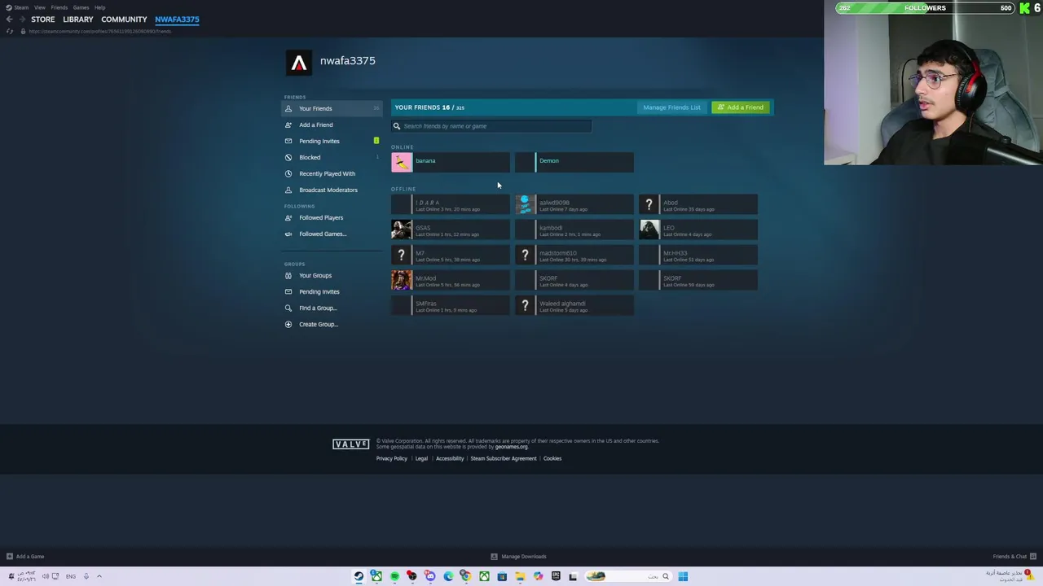
Task: Open Pending Invites under the Friends section
Action: point(332,141)
